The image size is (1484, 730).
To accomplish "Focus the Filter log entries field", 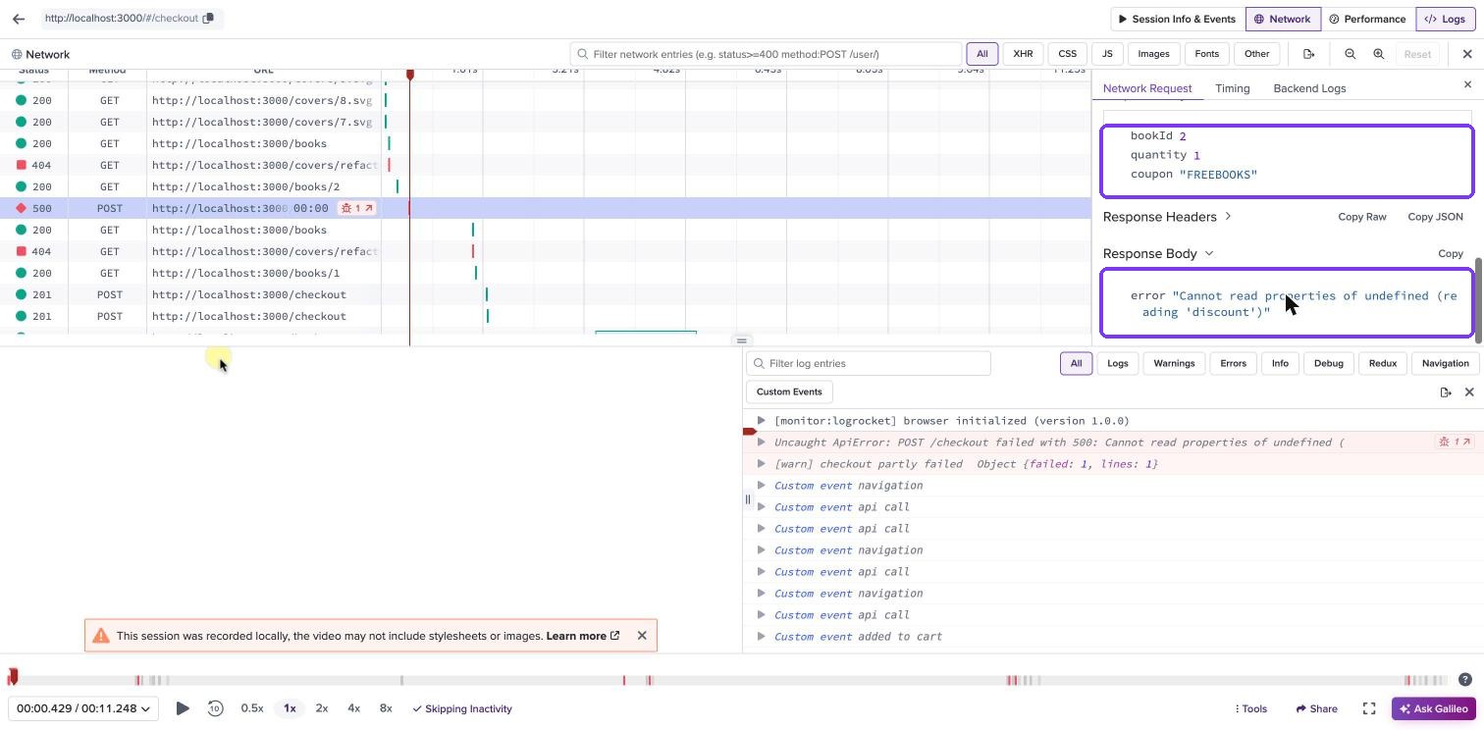I will 869,363.
